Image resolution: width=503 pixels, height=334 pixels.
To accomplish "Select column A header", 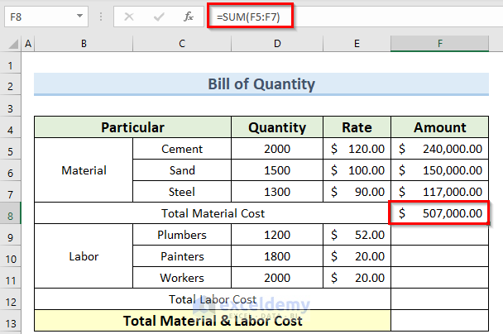I will coord(28,44).
